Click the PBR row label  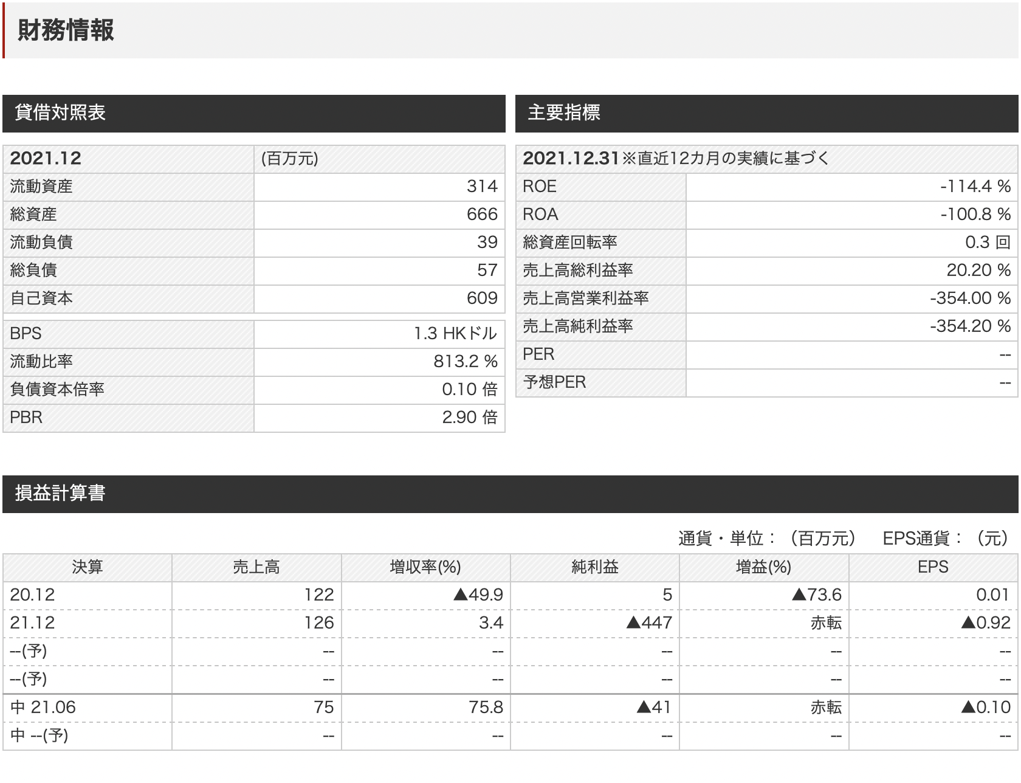tap(26, 418)
